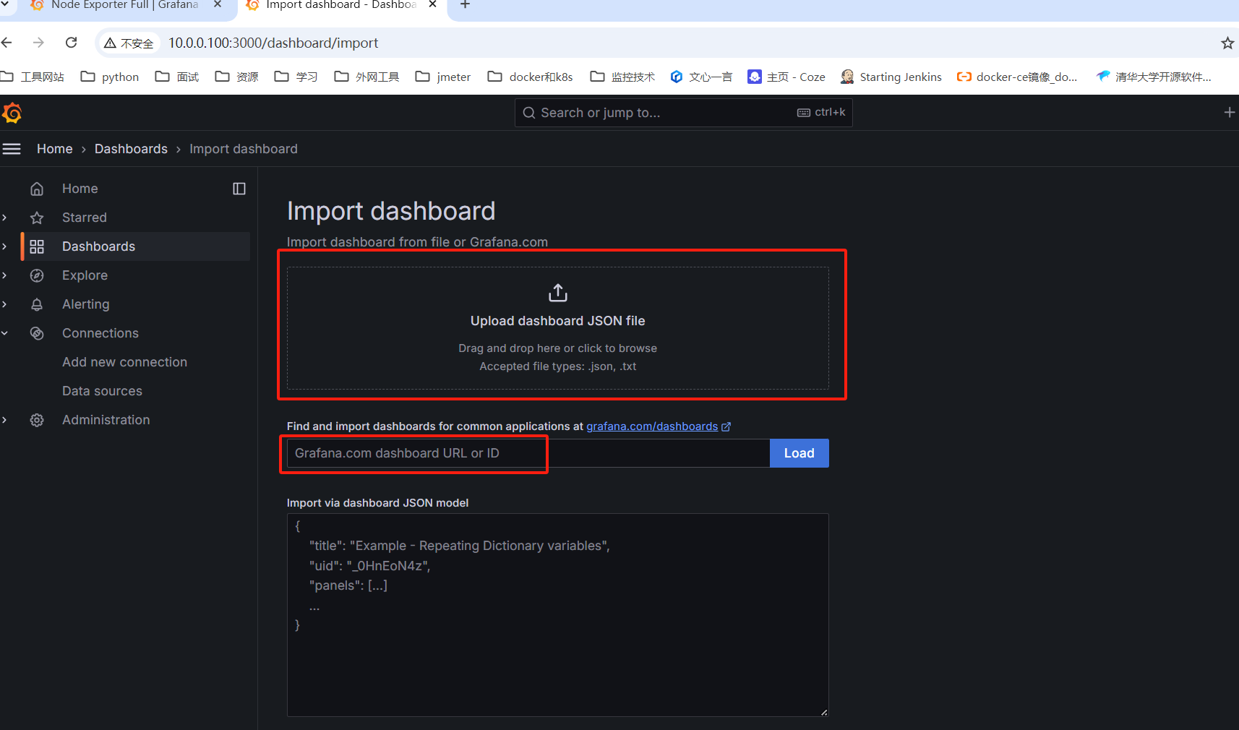Open Alerting in the sidebar
Image resolution: width=1239 pixels, height=730 pixels.
click(86, 304)
